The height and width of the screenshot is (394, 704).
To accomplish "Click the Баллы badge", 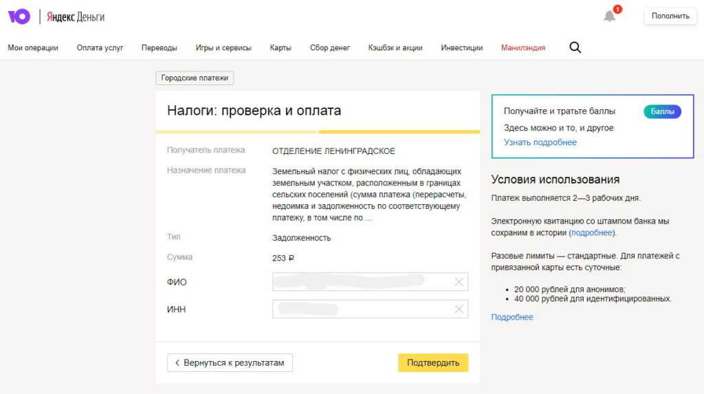I will tap(662, 111).
